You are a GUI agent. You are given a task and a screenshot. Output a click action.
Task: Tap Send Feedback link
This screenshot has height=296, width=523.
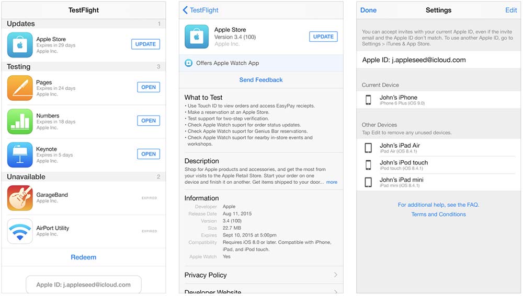(x=261, y=80)
